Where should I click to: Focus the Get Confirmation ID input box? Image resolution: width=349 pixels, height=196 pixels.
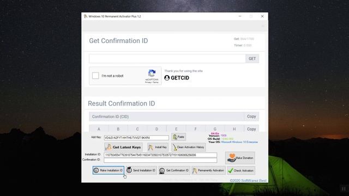(x=167, y=59)
